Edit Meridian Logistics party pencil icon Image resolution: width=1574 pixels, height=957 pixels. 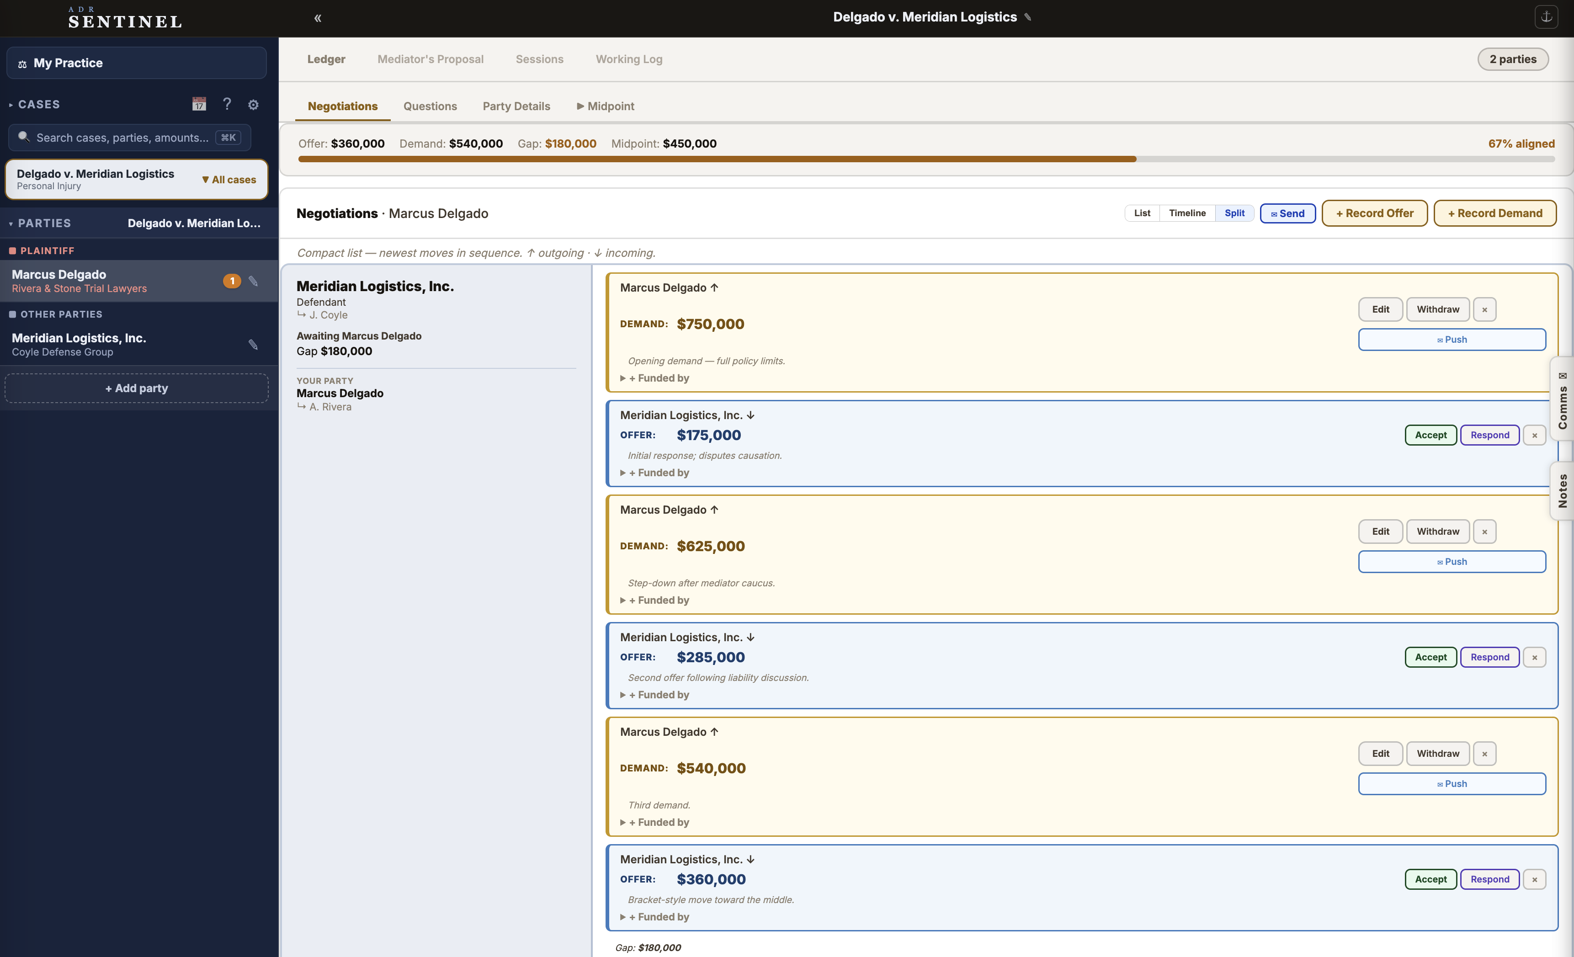[x=253, y=345]
